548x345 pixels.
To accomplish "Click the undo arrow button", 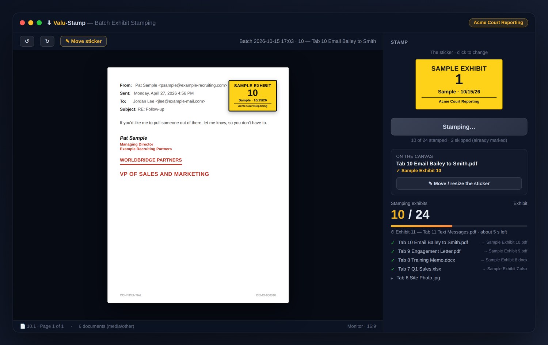I will tap(27, 41).
